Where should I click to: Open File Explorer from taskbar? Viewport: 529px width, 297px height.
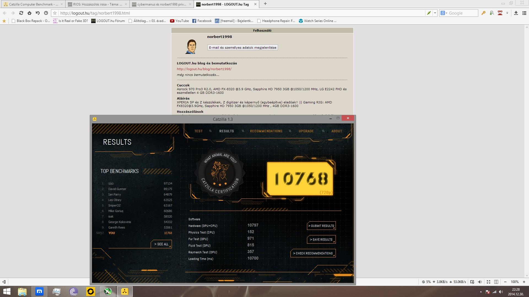point(22,291)
